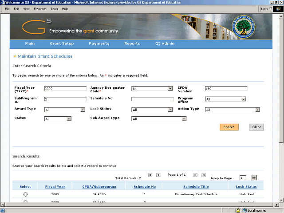Image resolution: width=284 pixels, height=213 pixels.
Task: Click the CFDA Number input field
Action: (x=226, y=89)
